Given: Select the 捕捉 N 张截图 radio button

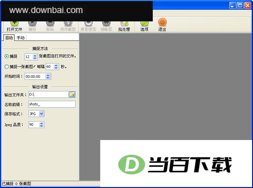Looking at the screenshot, I should pos(6,56).
